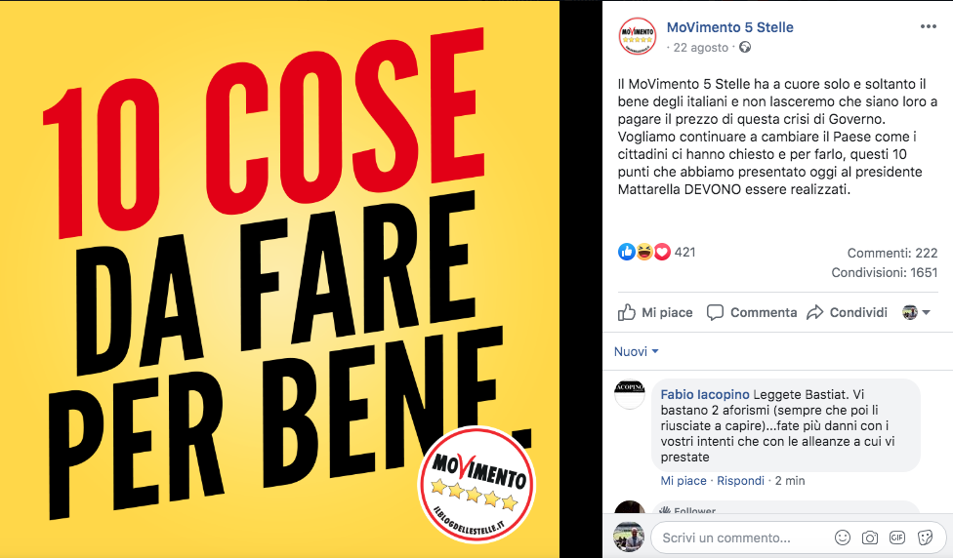
Task: Click the heart Love reaction icon
Action: click(662, 252)
